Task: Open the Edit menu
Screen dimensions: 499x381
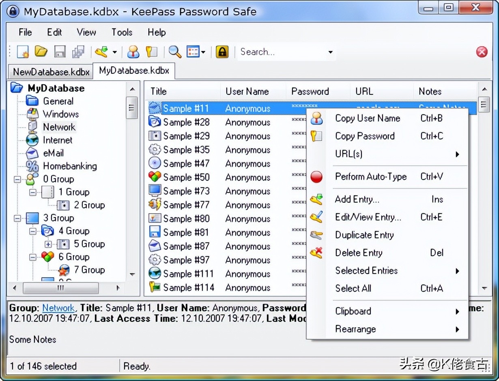Action: pyautogui.click(x=54, y=32)
